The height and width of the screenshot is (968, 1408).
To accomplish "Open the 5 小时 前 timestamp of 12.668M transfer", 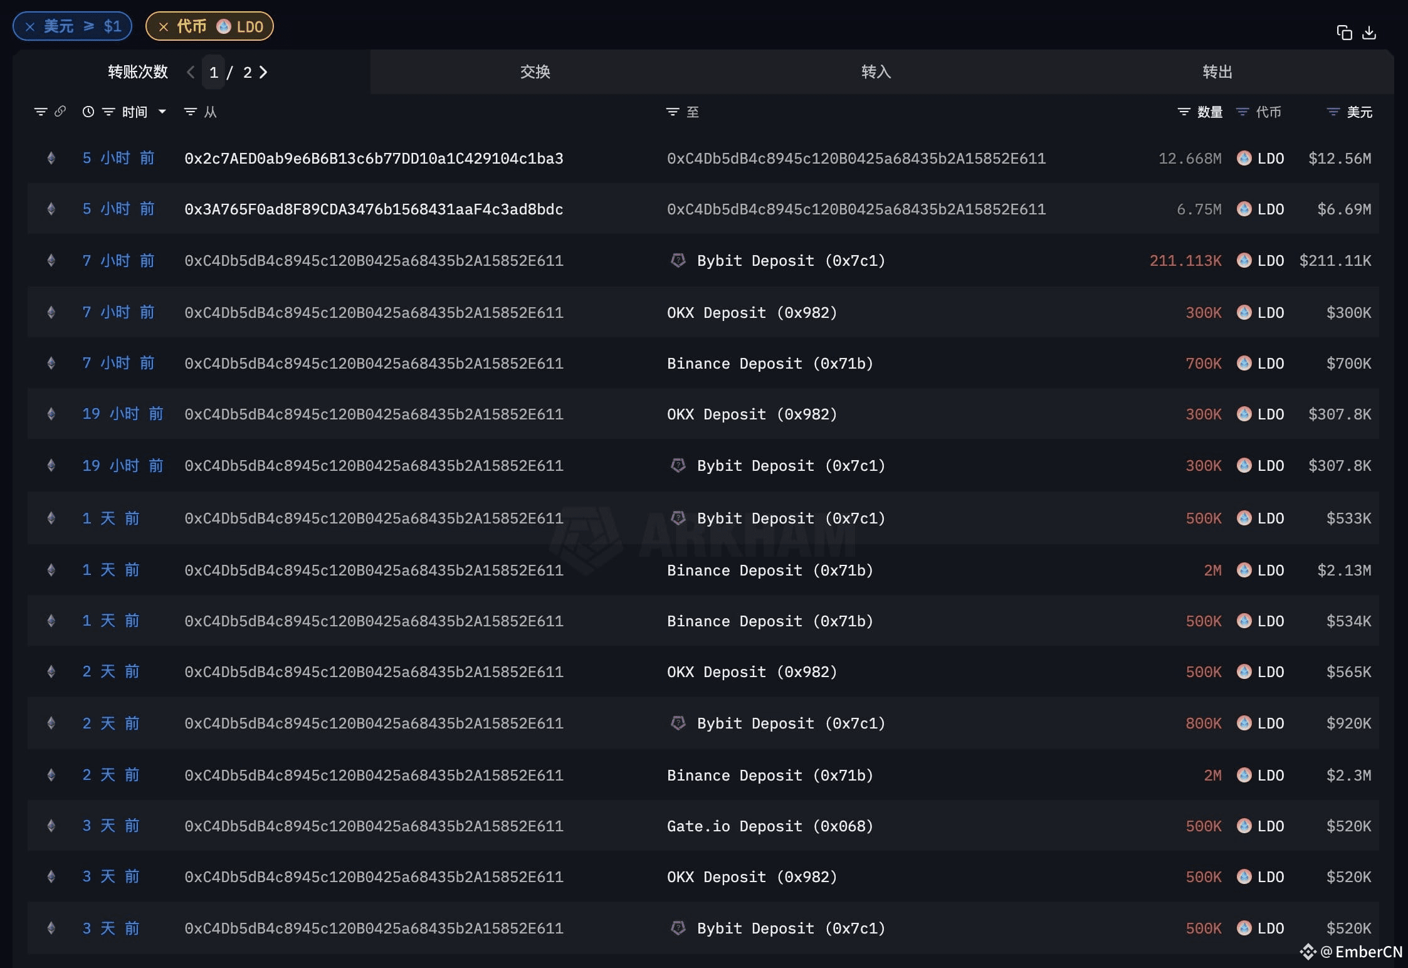I will 118,159.
